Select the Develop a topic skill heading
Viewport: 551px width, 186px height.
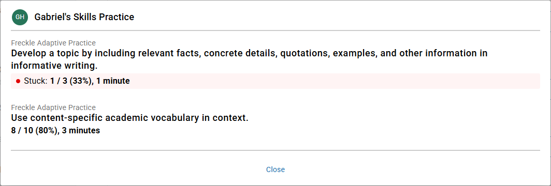(x=250, y=59)
